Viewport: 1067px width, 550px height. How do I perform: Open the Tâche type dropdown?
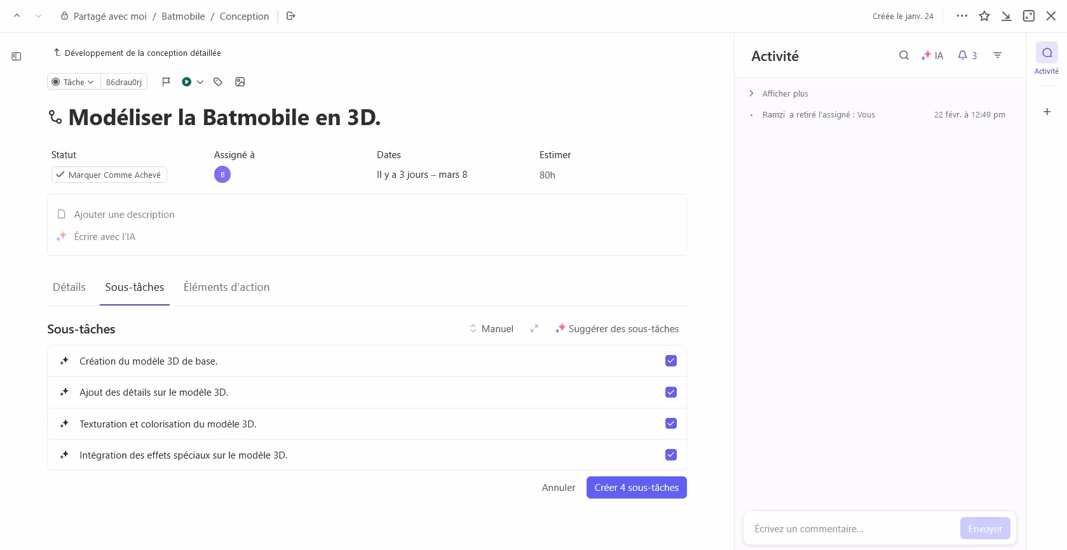(74, 82)
